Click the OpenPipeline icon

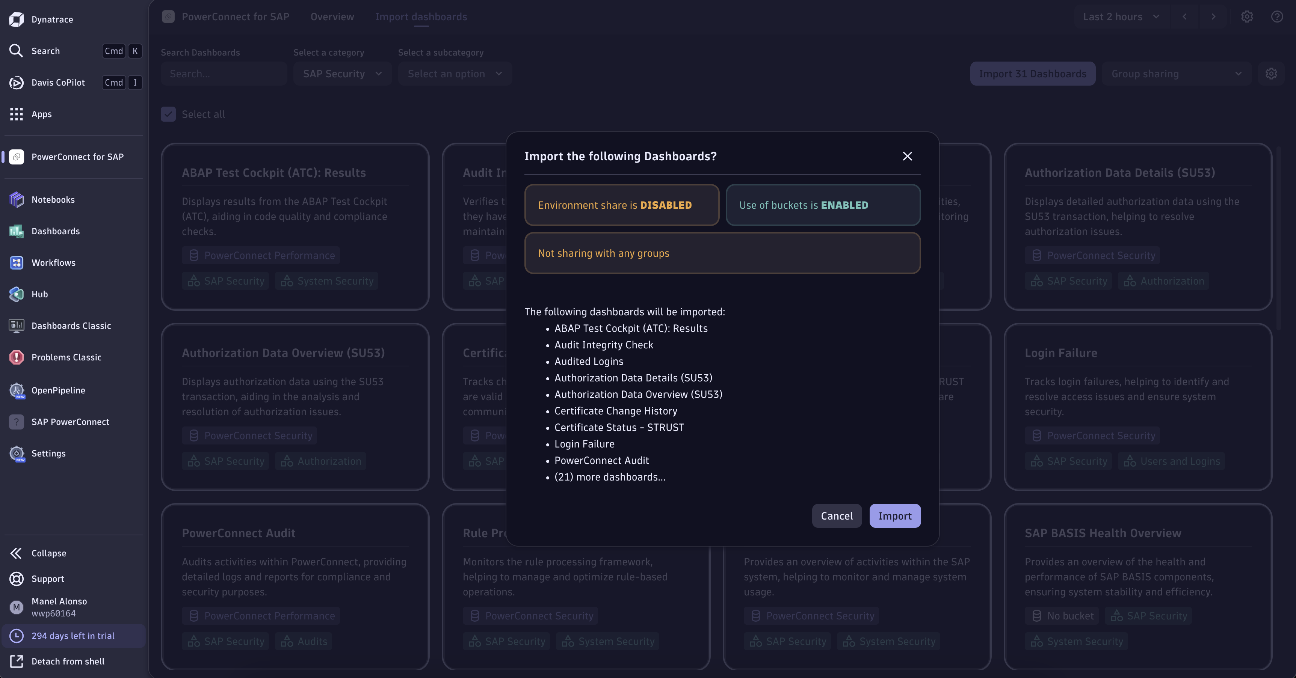(x=17, y=390)
